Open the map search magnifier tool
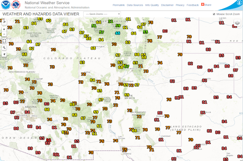The width and height of the screenshot is (243, 161). tap(4, 48)
